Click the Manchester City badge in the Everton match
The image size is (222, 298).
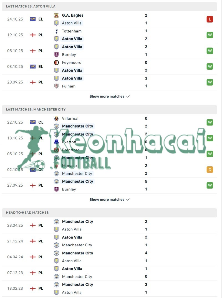(x=57, y=134)
